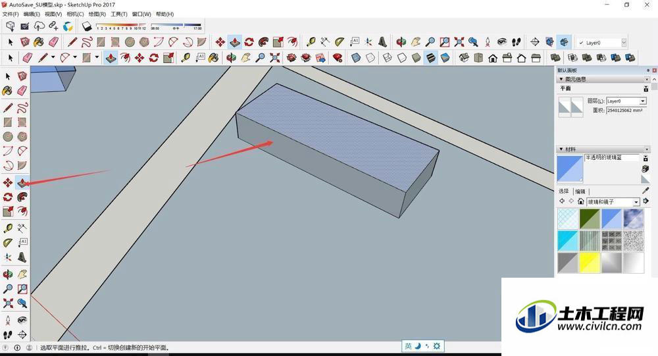Open the 工具(T) menu
This screenshot has width=658, height=356.
tap(118, 14)
